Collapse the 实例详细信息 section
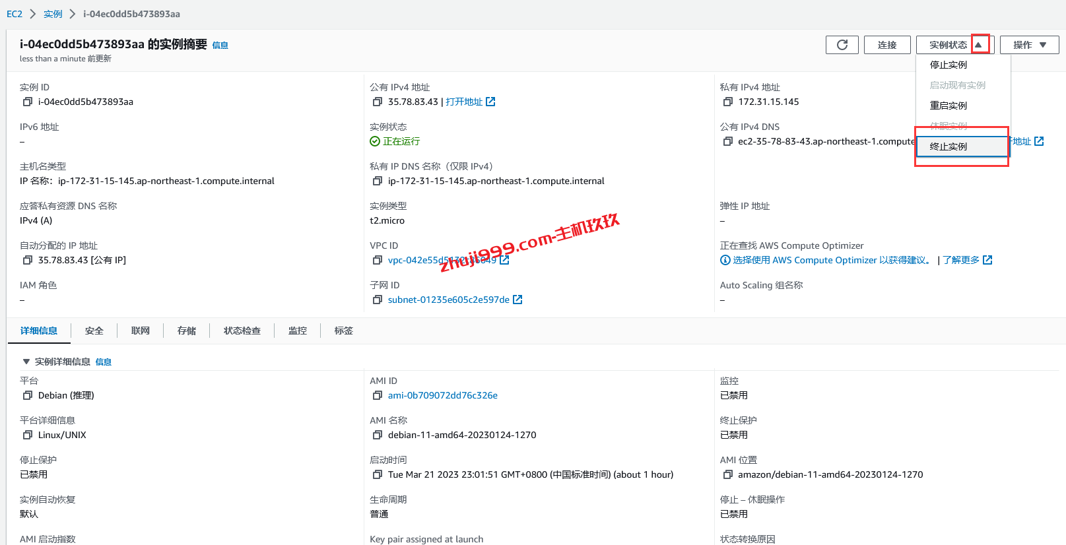Image resolution: width=1066 pixels, height=545 pixels. (26, 362)
